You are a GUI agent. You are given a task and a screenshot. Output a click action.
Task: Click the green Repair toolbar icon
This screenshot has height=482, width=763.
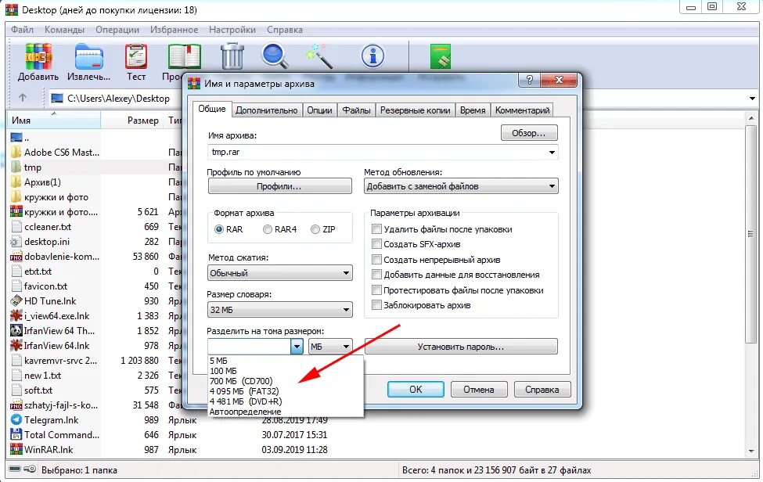[x=441, y=56]
